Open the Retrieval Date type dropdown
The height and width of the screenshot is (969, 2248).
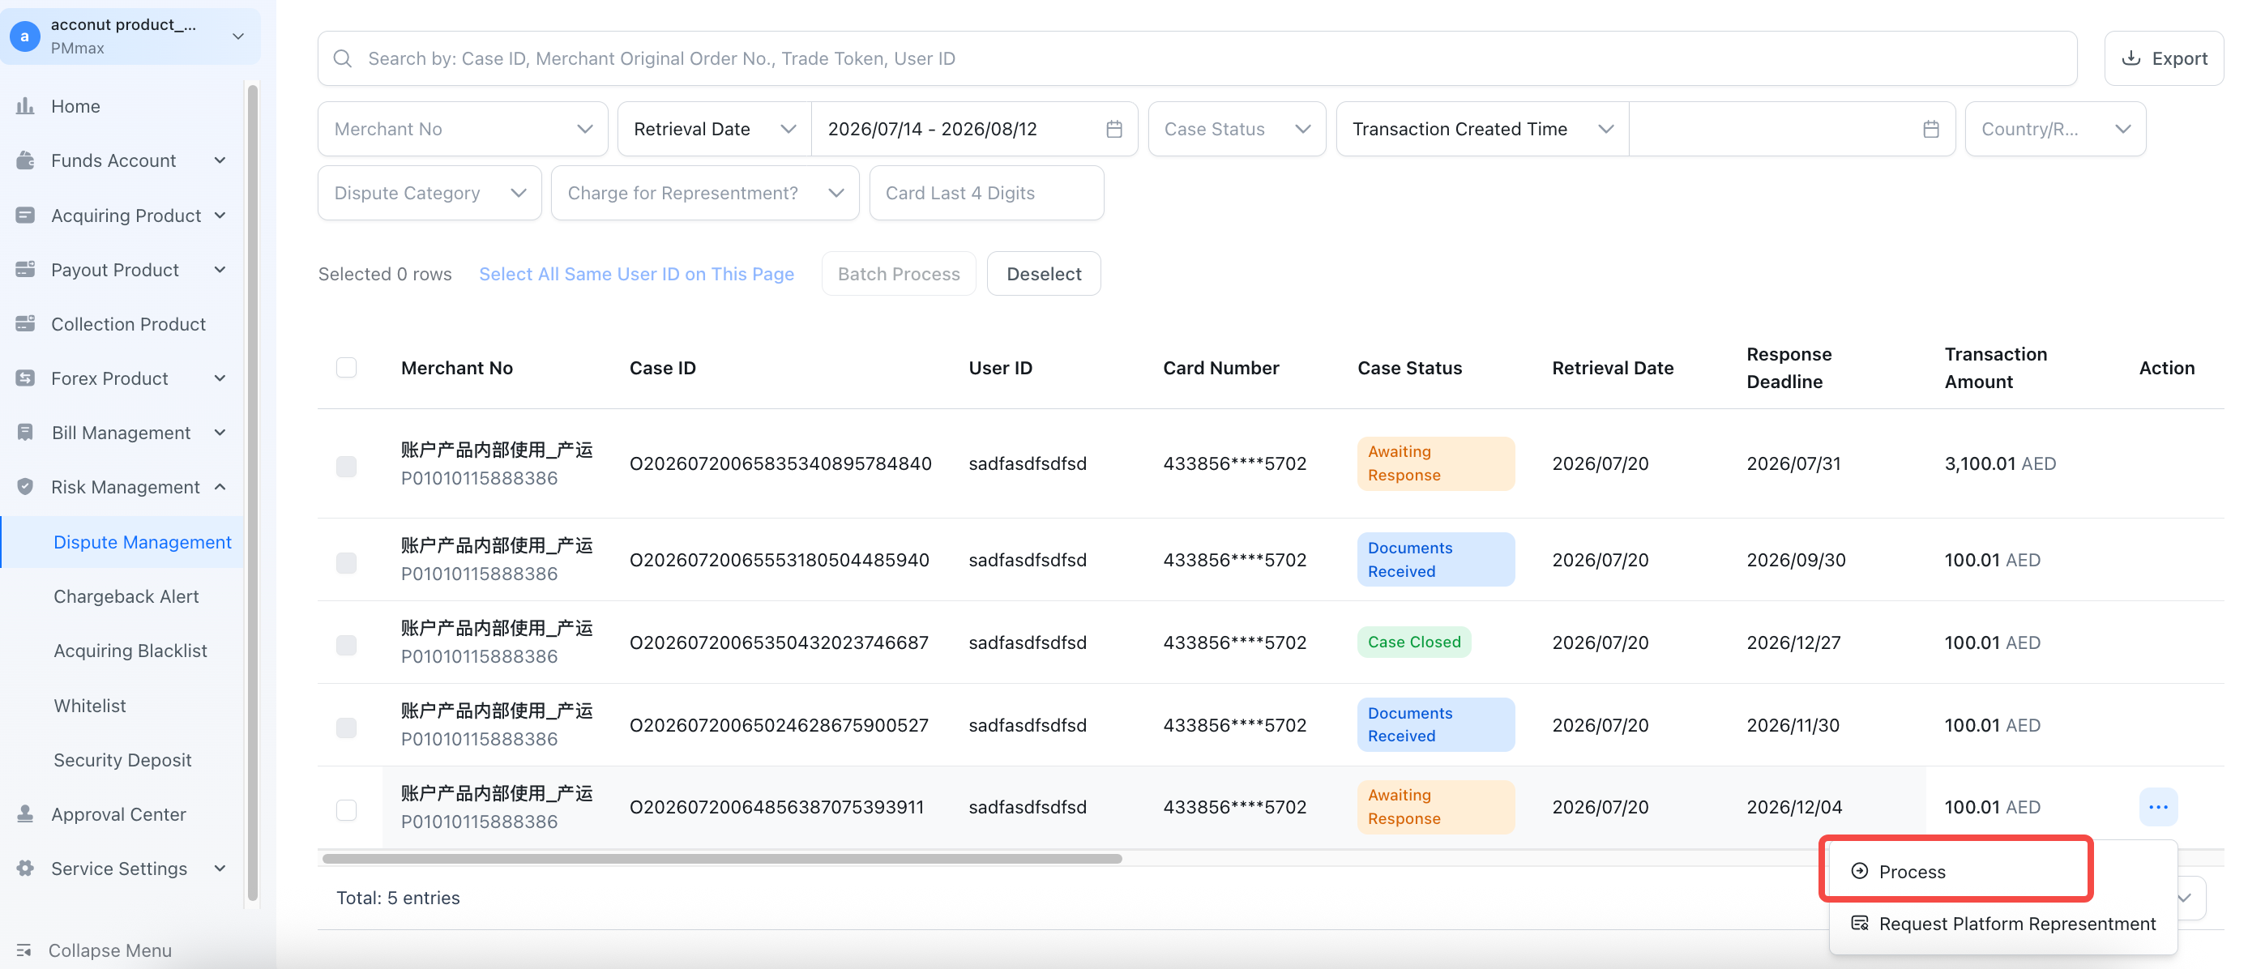(x=715, y=129)
